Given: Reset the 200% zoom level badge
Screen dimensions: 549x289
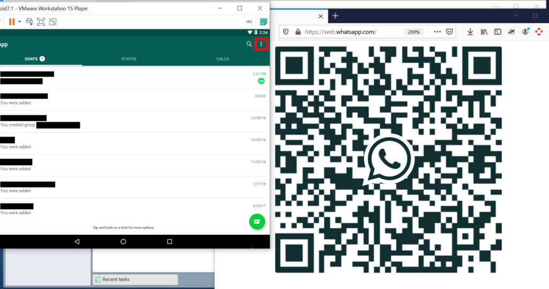Looking at the screenshot, I should 414,32.
